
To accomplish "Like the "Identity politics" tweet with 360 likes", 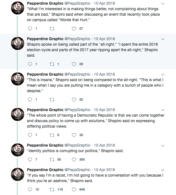I will tap(74, 160).
